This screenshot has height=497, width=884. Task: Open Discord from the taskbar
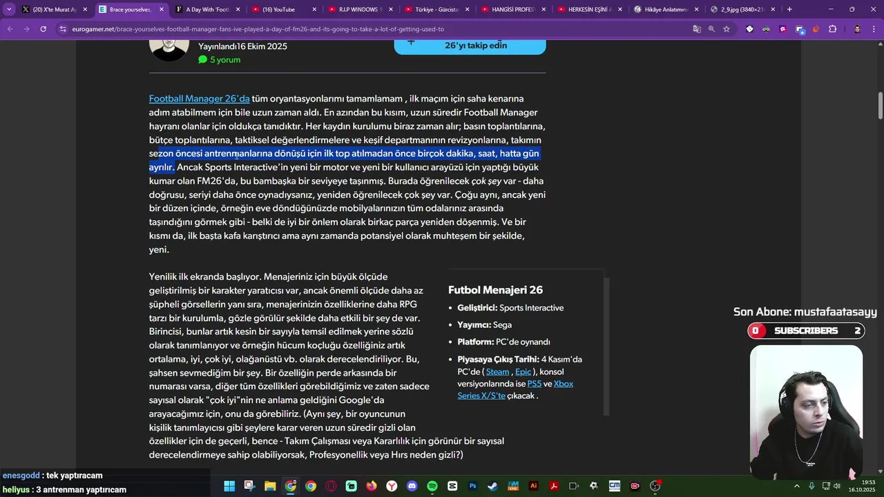click(412, 486)
